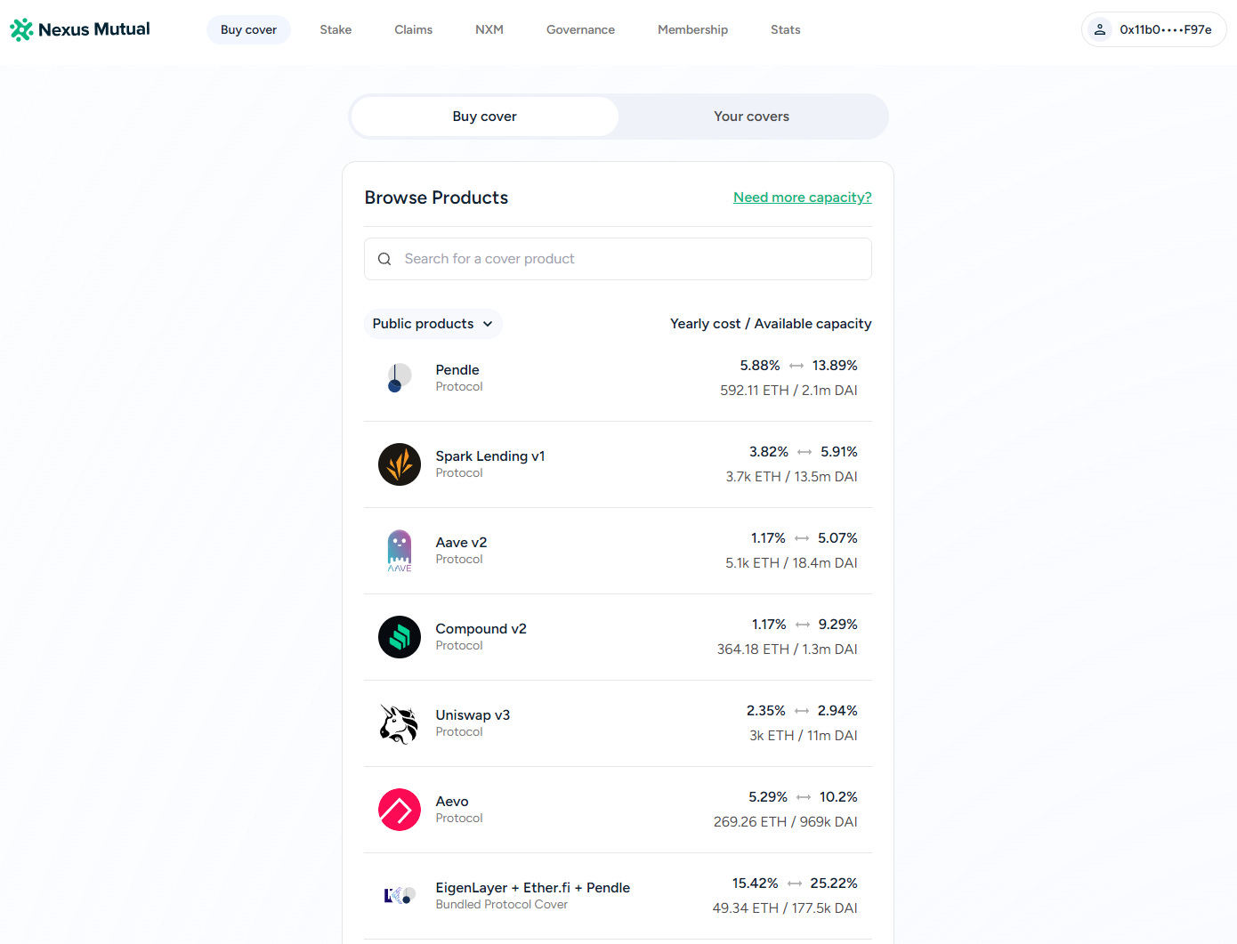This screenshot has height=944, width=1237.
Task: Click Spark capacity 3.7k ETH / 13.5m DAI
Action: coord(792,477)
